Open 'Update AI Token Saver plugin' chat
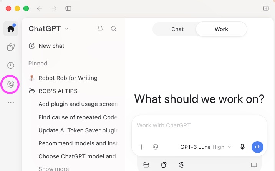Screen dimensions: 275x171 [x=78, y=130]
